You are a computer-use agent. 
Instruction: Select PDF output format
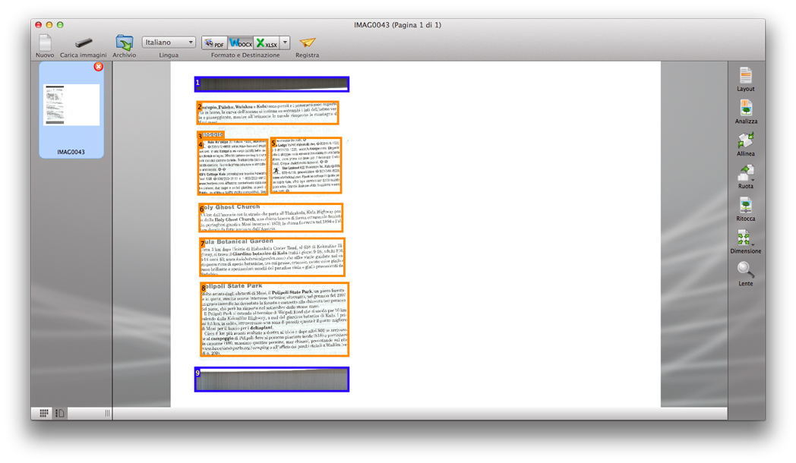[215, 43]
